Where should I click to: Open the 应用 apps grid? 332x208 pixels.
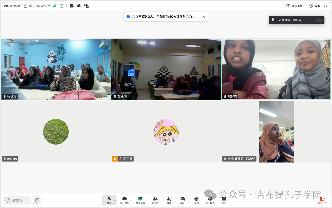(x=224, y=200)
